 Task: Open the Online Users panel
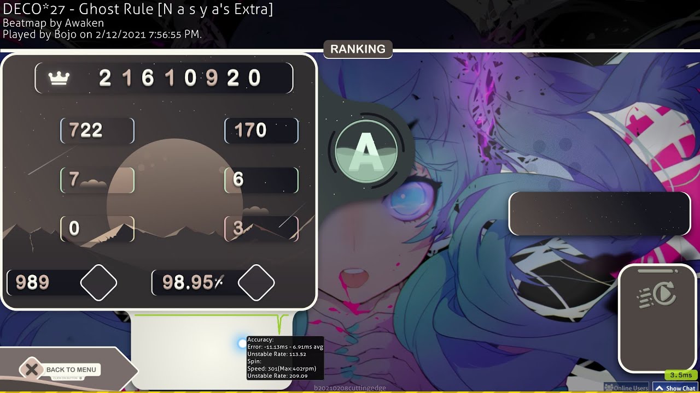coord(626,388)
